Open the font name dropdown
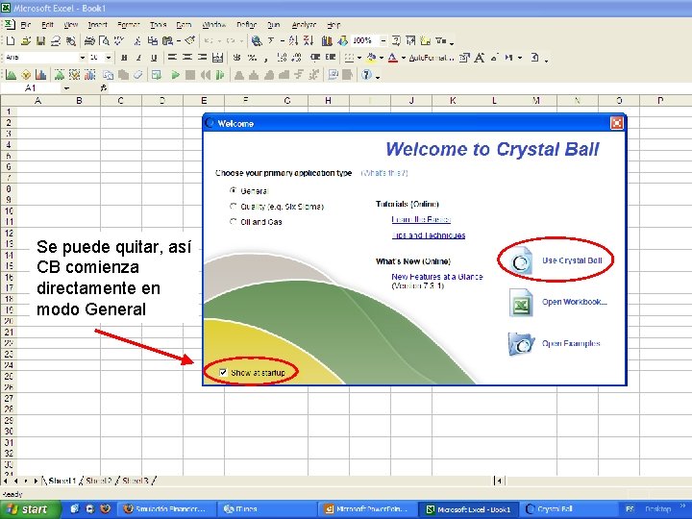The width and height of the screenshot is (692, 519). tap(82, 58)
